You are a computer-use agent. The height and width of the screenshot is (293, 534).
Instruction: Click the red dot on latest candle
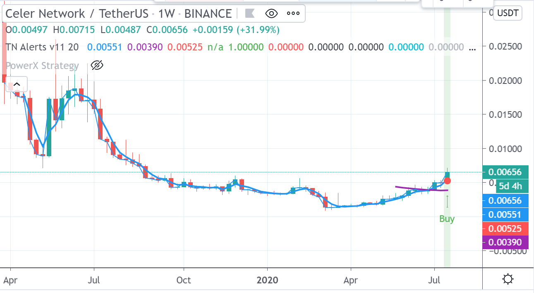click(447, 181)
